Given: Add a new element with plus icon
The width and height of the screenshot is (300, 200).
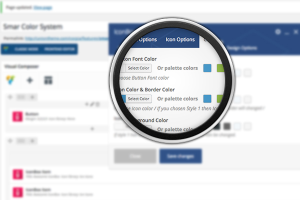Looking at the screenshot, I should (29, 80).
